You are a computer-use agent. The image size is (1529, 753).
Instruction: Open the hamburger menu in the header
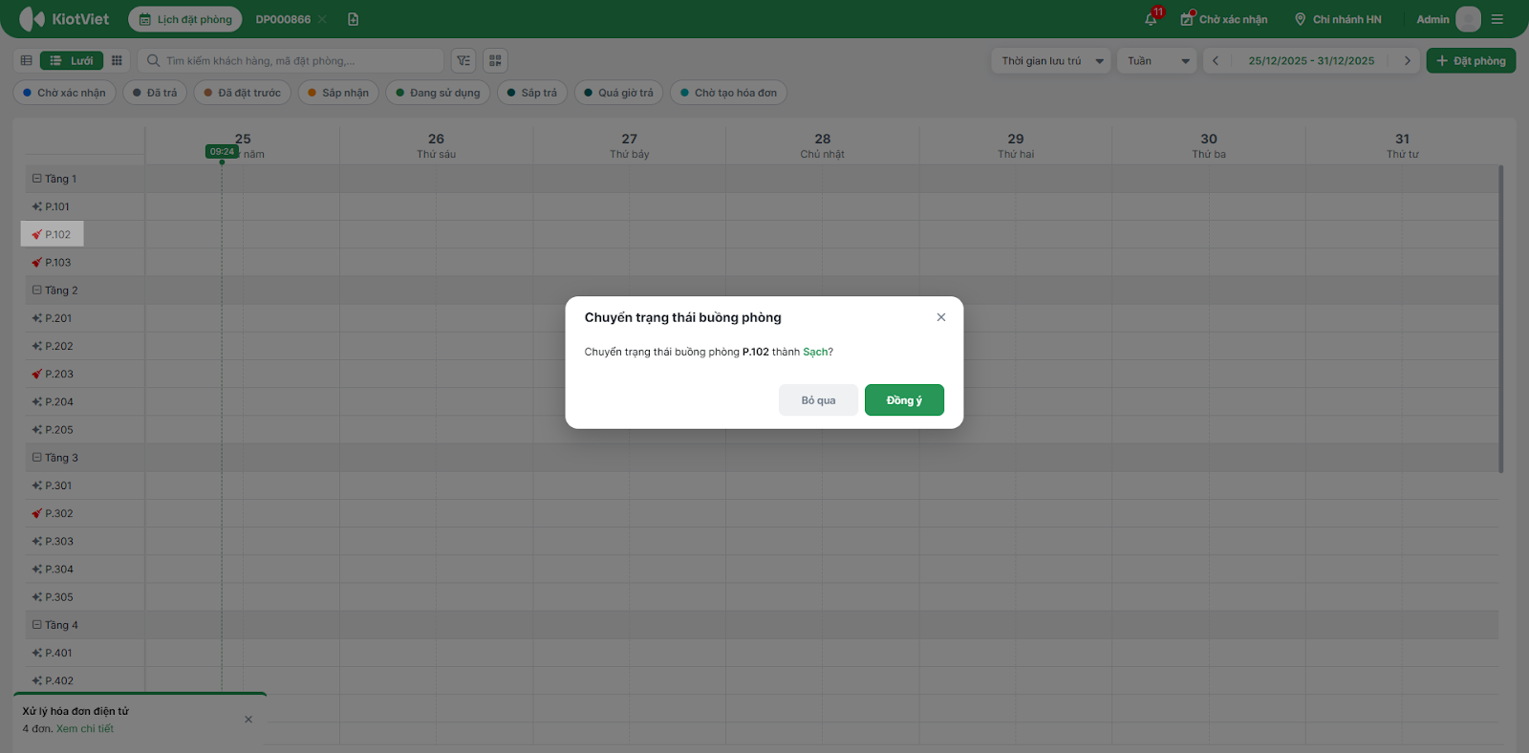[x=1497, y=19]
